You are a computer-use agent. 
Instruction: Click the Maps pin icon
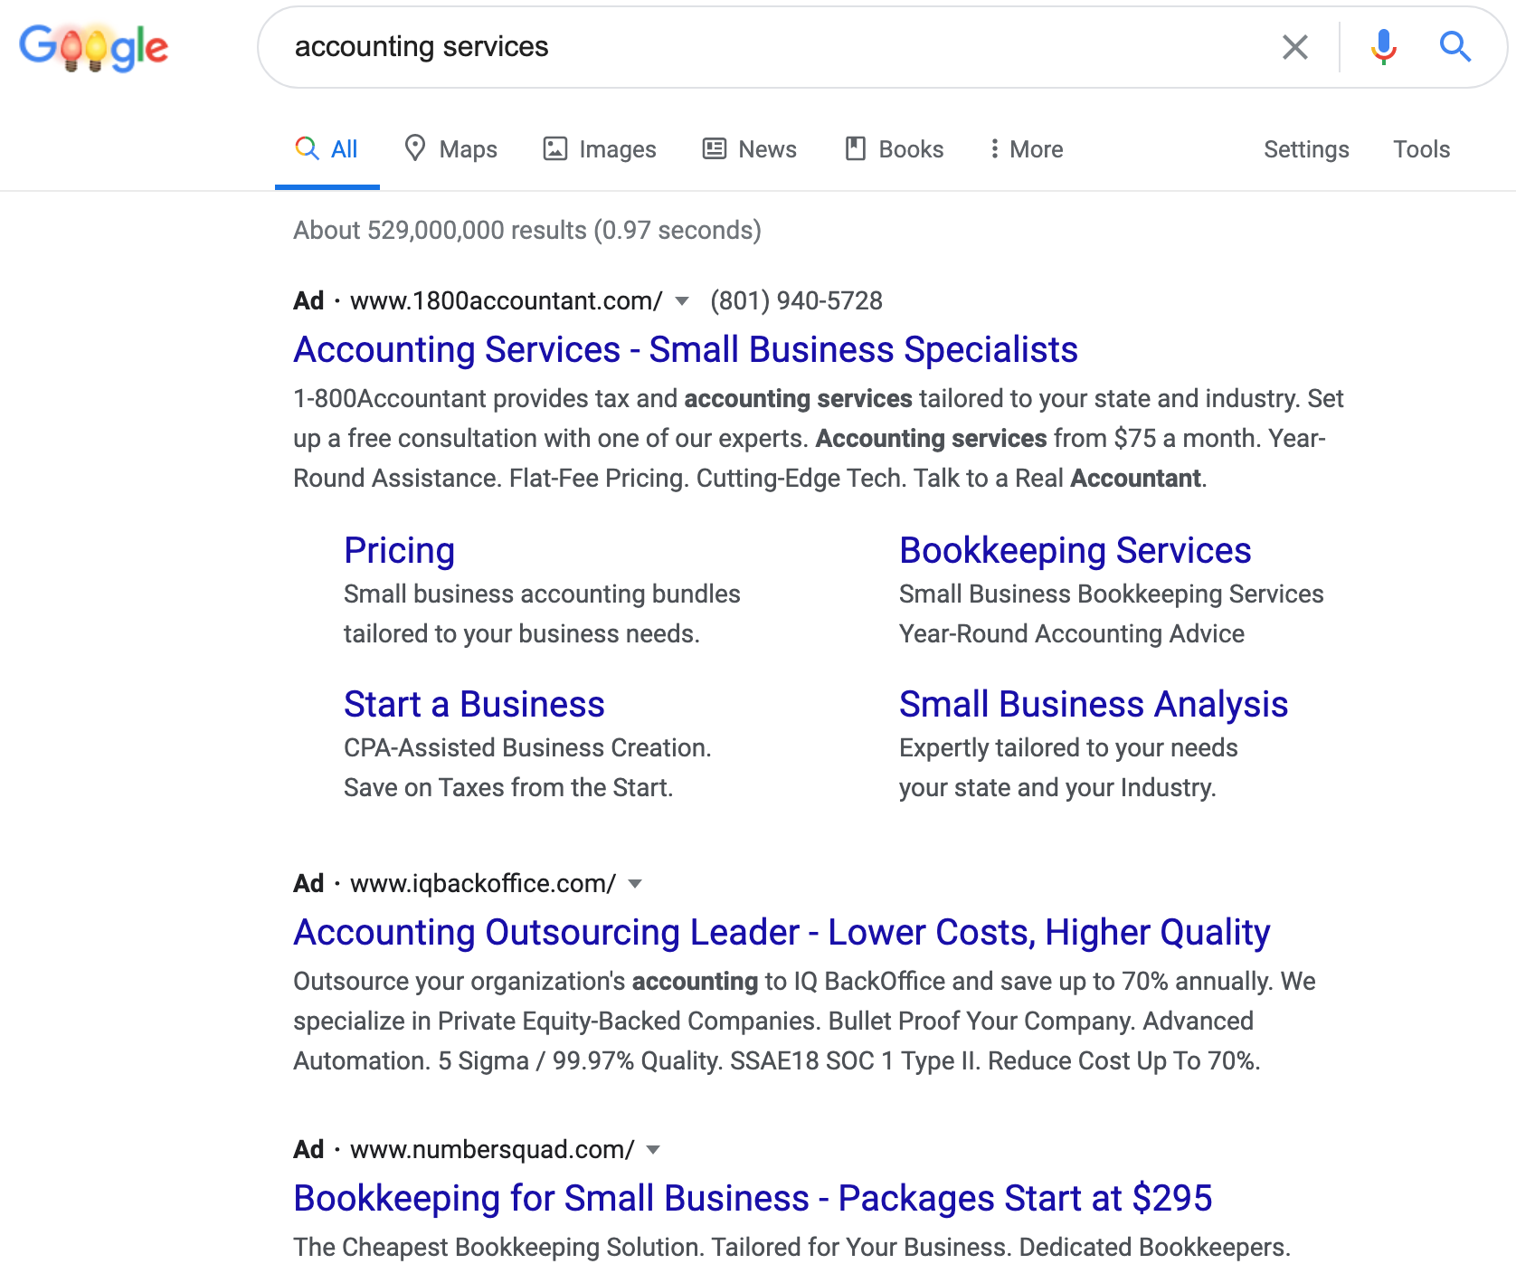coord(415,148)
